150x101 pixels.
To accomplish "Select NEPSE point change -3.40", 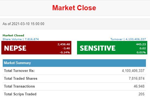I will point(66,48).
